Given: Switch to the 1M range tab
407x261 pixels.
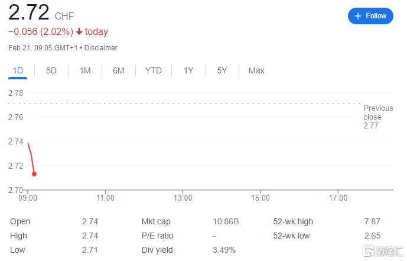Looking at the screenshot, I should [85, 70].
